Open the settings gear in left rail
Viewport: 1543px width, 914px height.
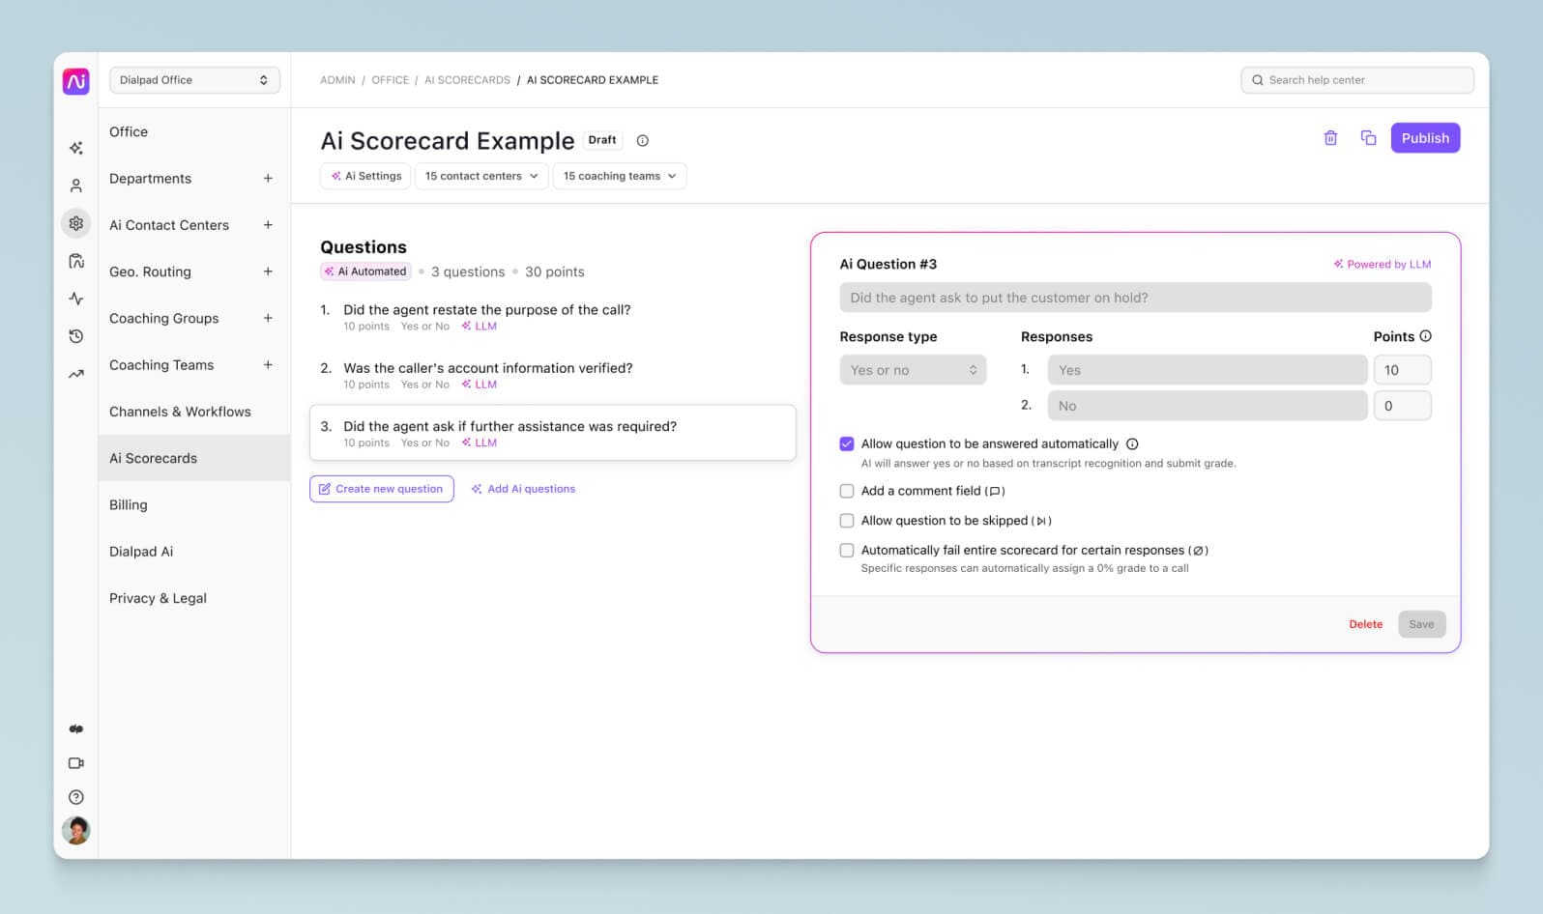point(76,223)
